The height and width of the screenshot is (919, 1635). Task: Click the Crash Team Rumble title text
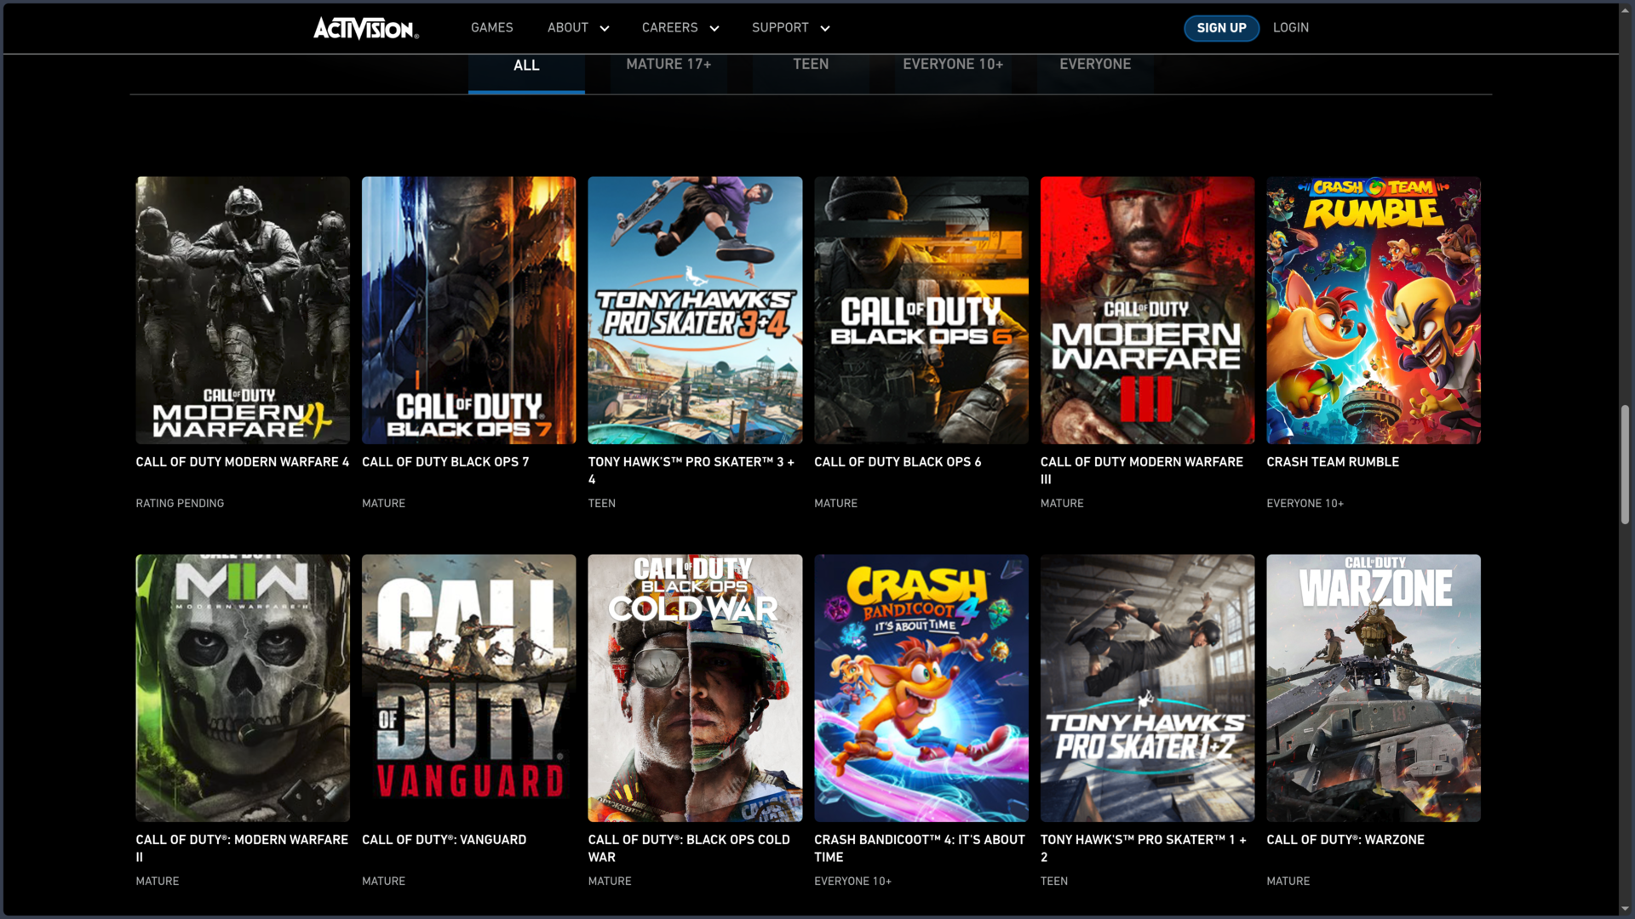click(1333, 462)
